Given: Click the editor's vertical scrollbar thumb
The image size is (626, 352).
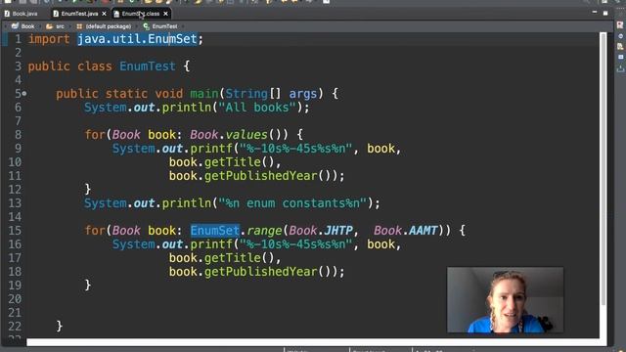Looking at the screenshot, I should tap(604, 169).
